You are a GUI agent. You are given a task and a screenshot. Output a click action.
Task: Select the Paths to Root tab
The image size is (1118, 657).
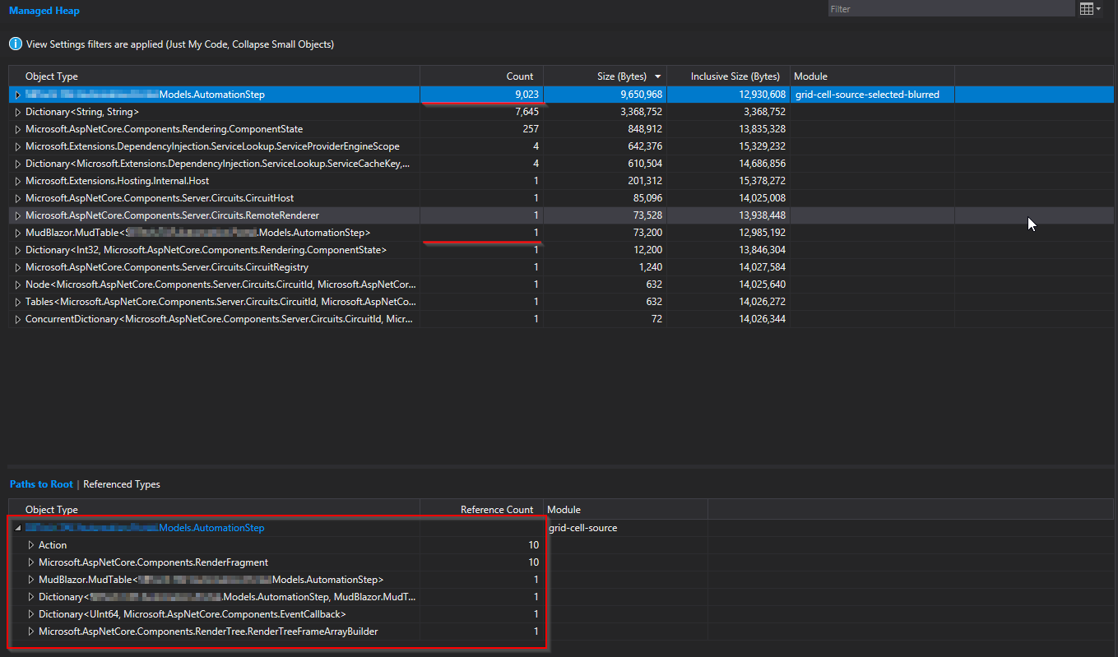coord(41,483)
